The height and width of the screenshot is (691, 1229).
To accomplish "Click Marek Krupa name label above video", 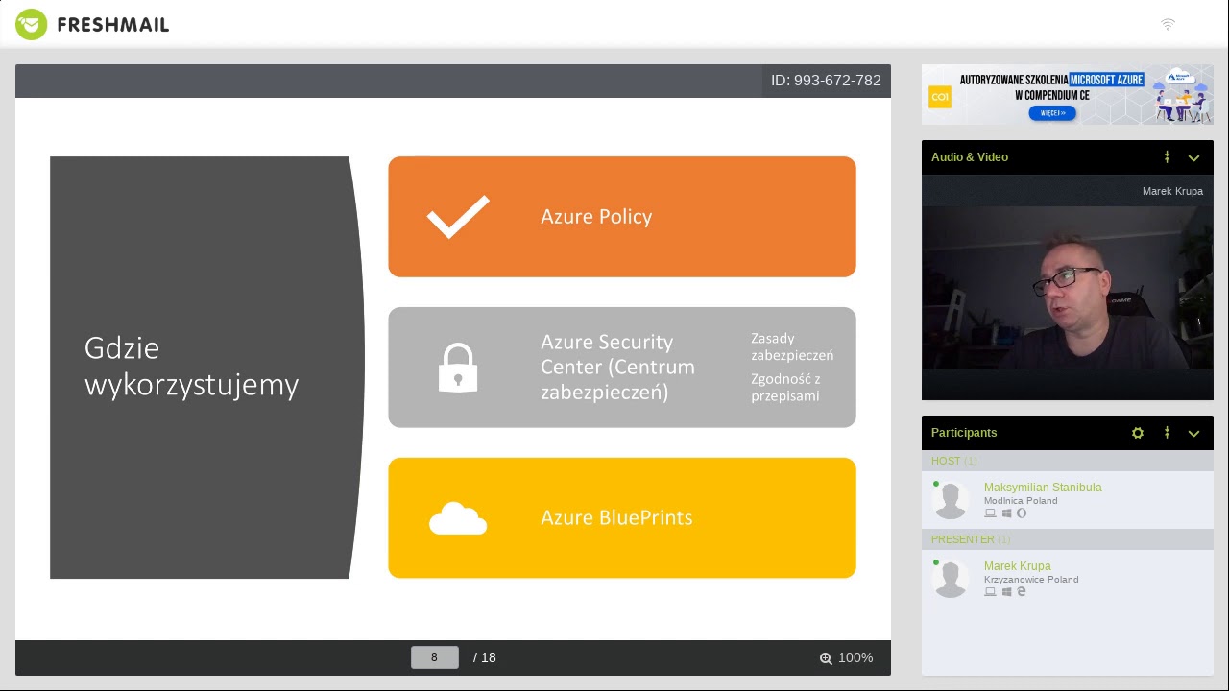I will click(1172, 191).
